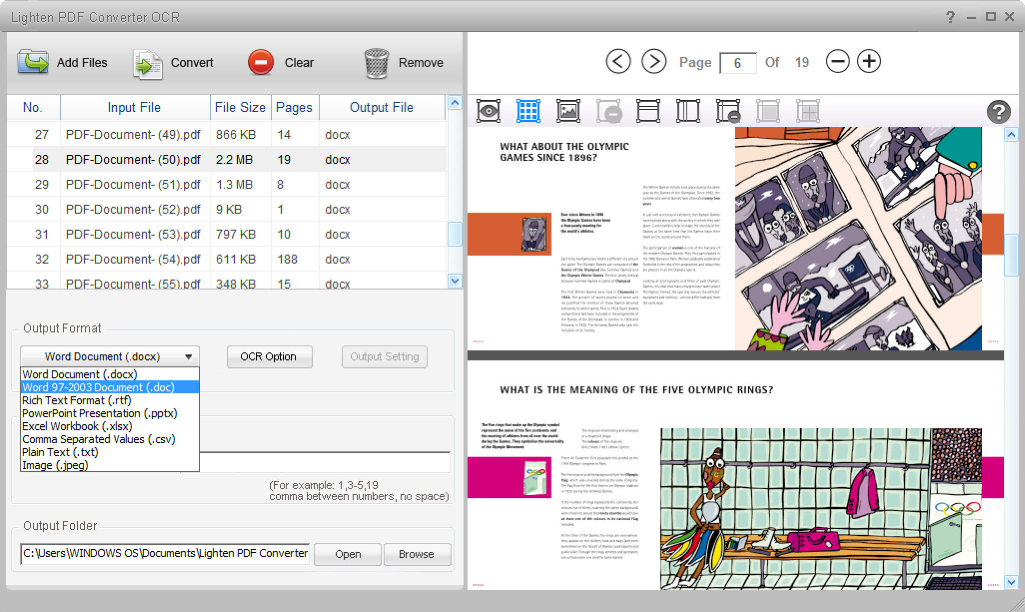Click file list scroll down arrow
The height and width of the screenshot is (612, 1025).
point(455,281)
